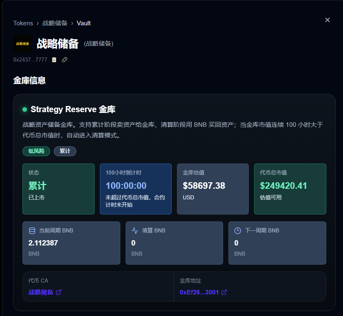This screenshot has width=343, height=316.
Task: Click the 金库估值 label
Action: tap(193, 172)
